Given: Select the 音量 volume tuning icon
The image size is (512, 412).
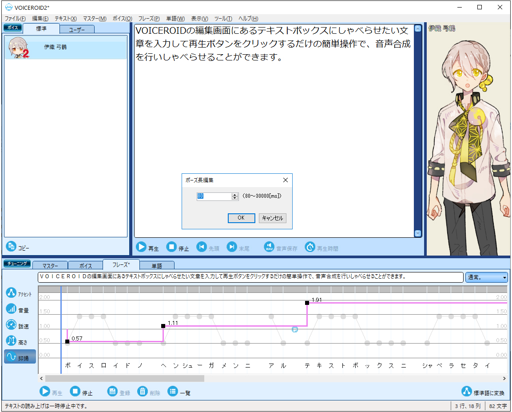Looking at the screenshot, I should (x=11, y=309).
